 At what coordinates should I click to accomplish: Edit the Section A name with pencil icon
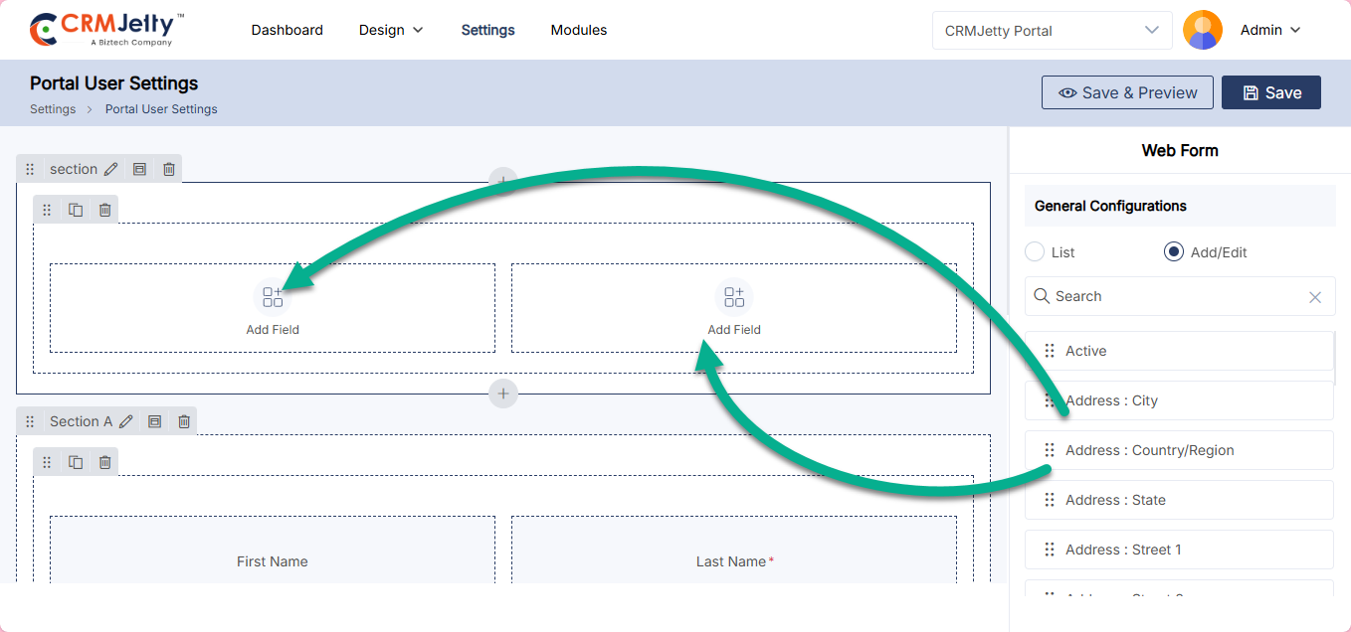tap(125, 421)
